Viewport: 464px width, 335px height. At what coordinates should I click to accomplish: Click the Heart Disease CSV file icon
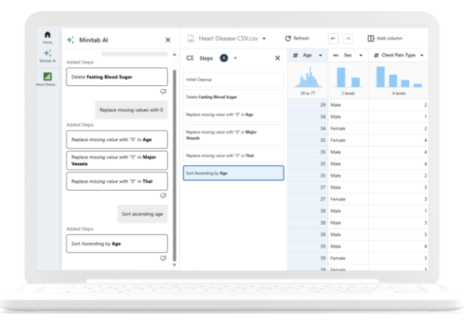click(191, 38)
